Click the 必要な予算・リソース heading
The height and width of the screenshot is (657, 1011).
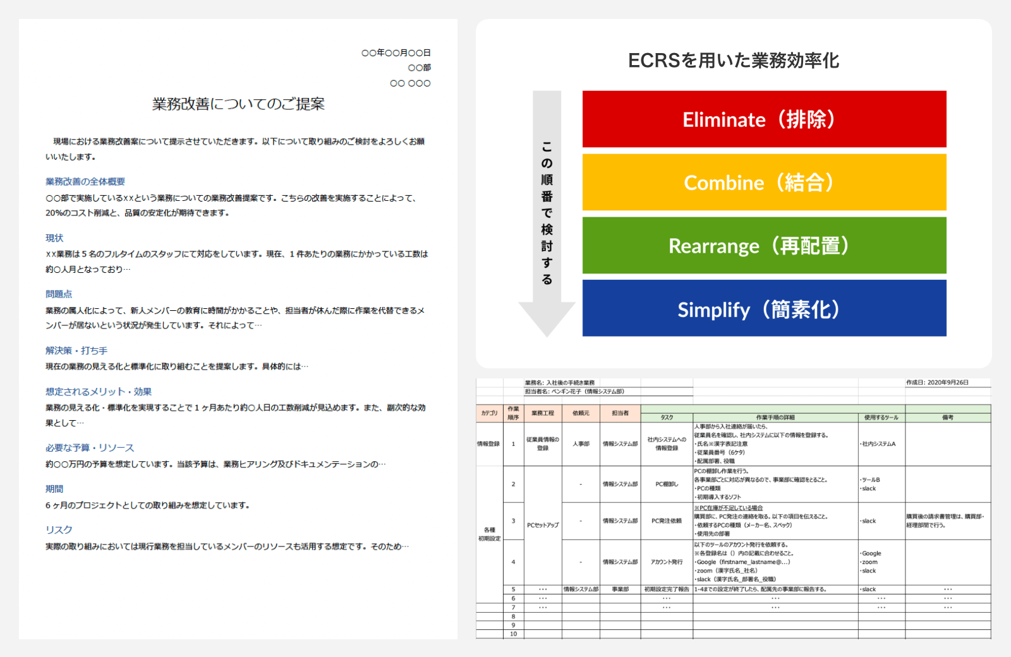(90, 448)
